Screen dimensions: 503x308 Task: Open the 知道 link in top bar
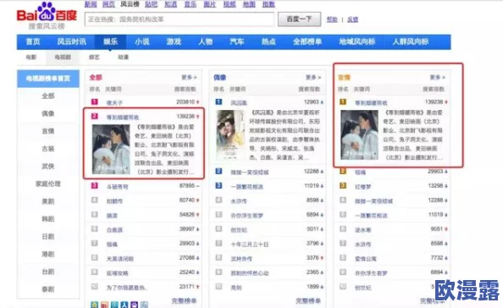171,4
